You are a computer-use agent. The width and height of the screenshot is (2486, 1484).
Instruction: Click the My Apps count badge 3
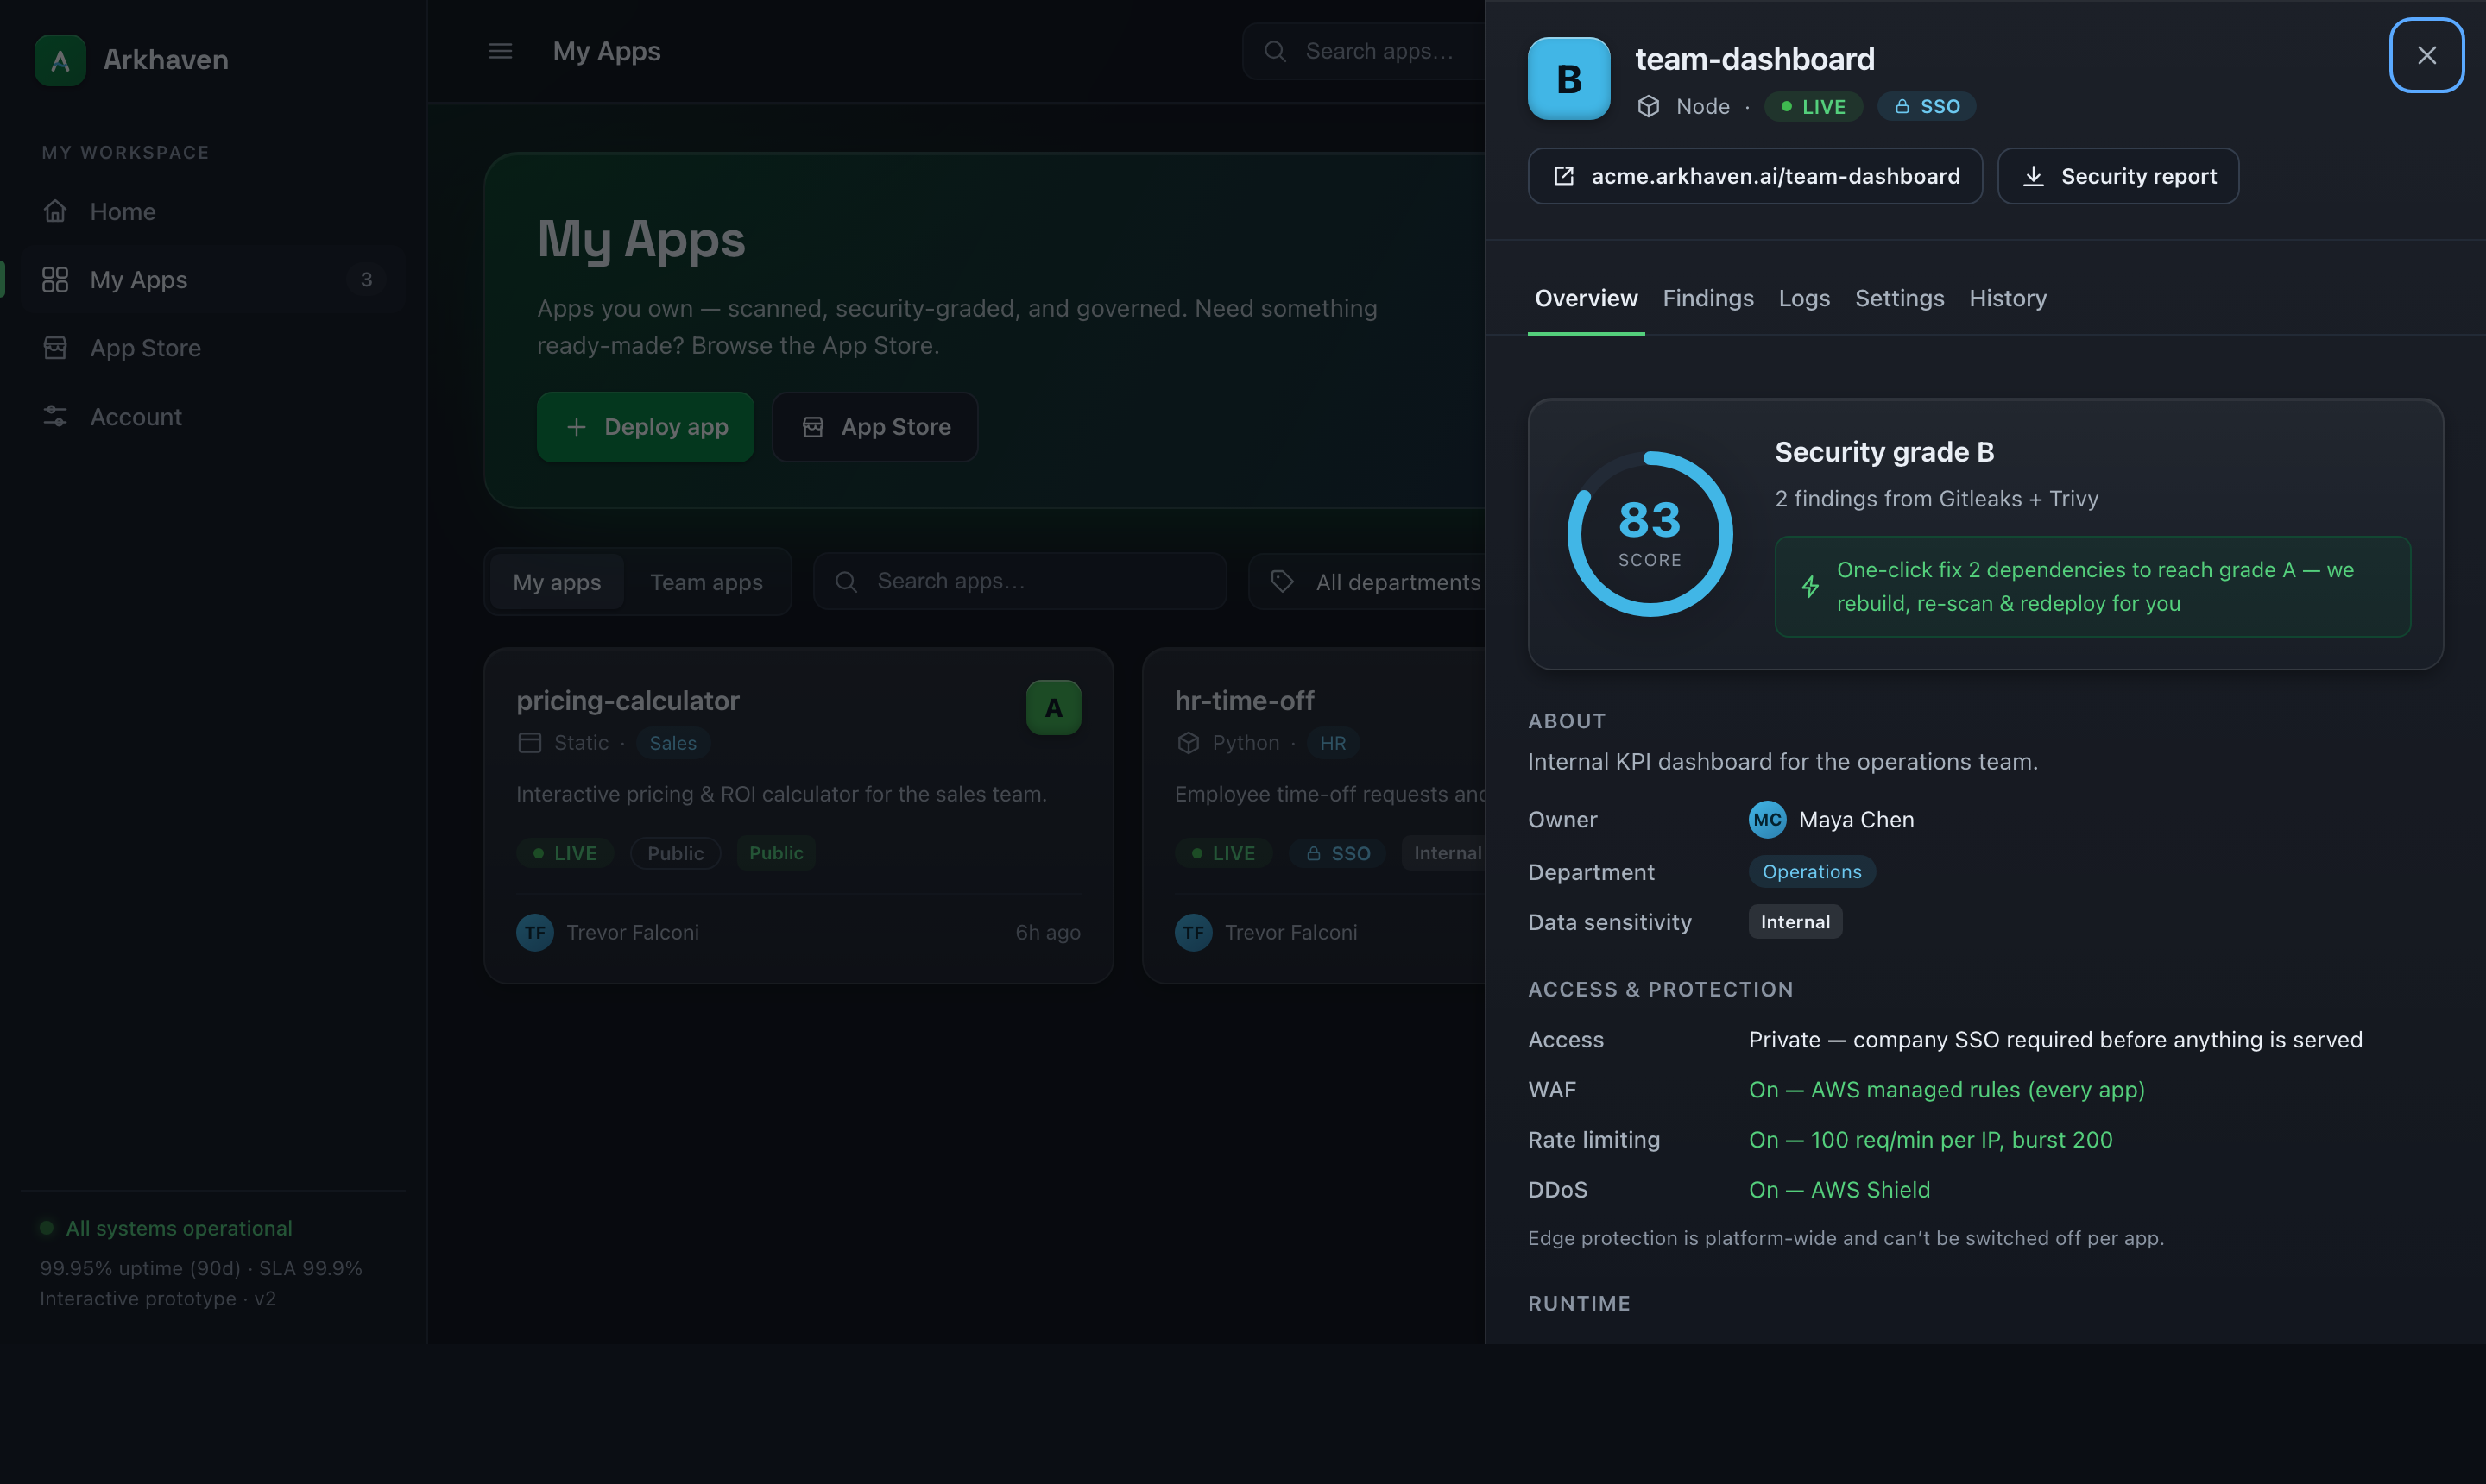[x=366, y=280]
